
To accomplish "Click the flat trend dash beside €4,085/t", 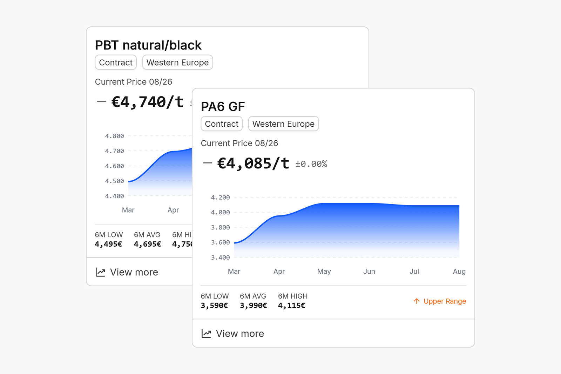I will click(208, 163).
